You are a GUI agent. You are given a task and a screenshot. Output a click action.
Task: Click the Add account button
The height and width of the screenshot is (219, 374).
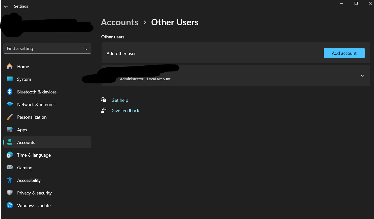tap(344, 53)
